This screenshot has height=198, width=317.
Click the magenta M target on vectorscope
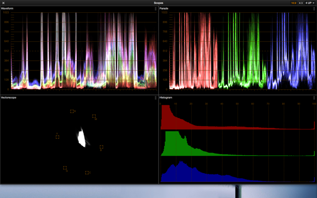point(94,116)
